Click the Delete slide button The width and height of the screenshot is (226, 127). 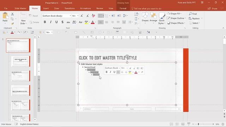(x=34, y=22)
